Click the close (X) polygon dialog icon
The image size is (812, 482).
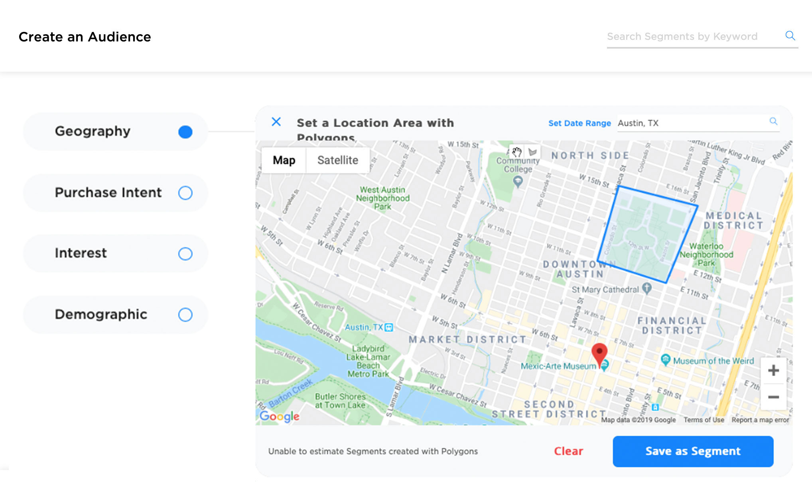pyautogui.click(x=274, y=121)
